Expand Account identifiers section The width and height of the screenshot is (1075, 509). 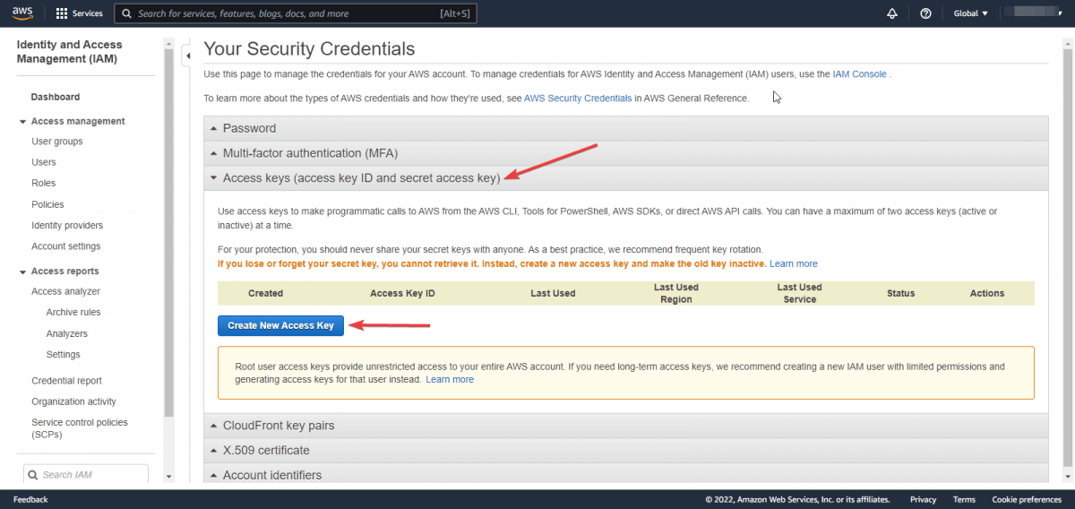point(625,475)
